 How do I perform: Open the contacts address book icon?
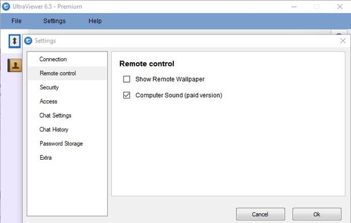(x=15, y=65)
